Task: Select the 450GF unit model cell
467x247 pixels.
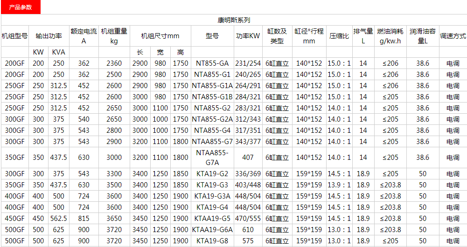Action: pos(14,219)
